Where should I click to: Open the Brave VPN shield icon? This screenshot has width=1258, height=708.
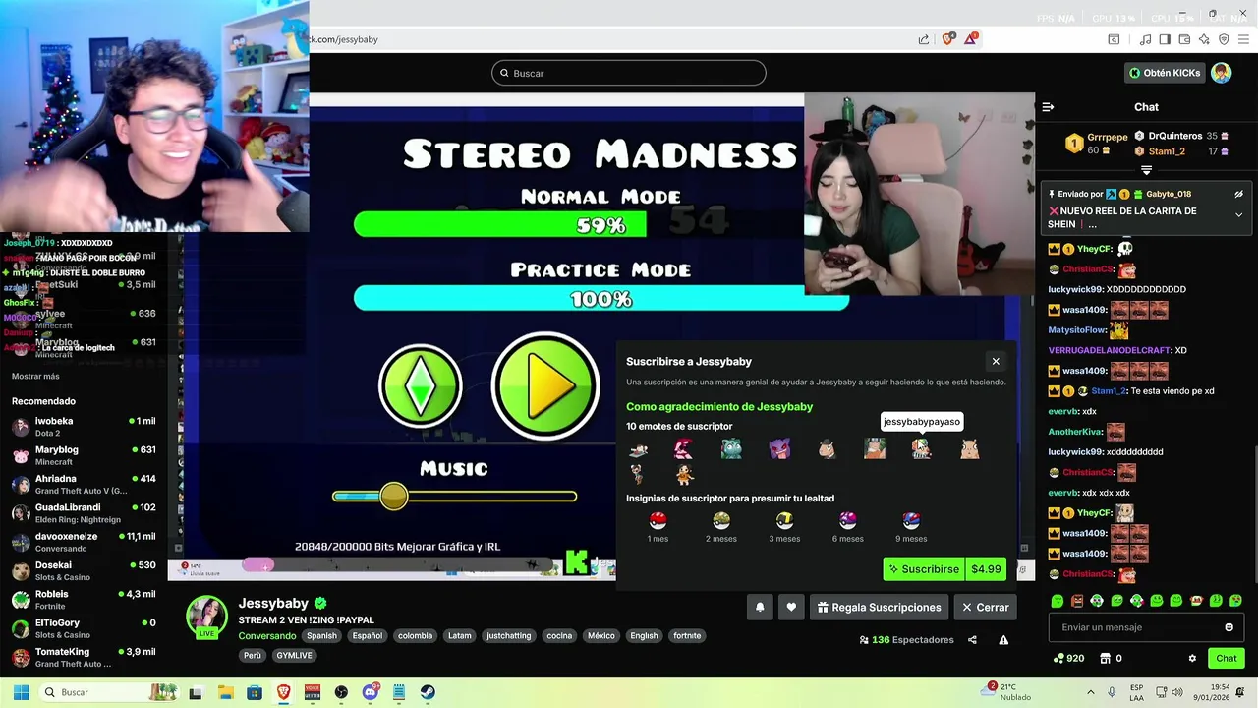point(1224,39)
